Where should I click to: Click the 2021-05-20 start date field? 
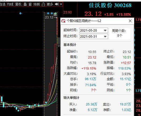click(x=94, y=31)
